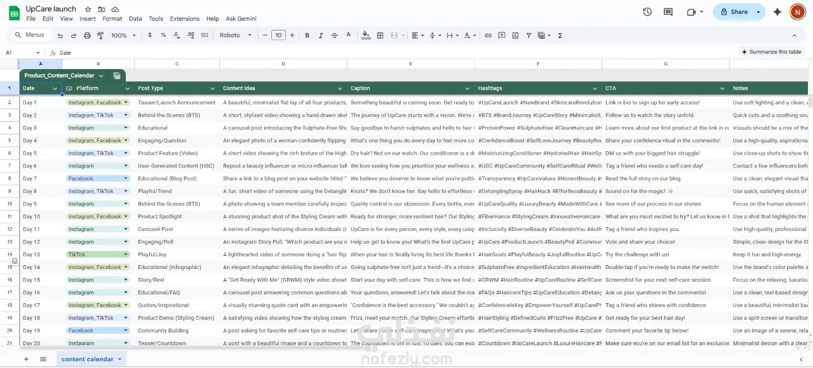Open Day 7 Facebook platform chip
The height and width of the screenshot is (368, 813).
click(98, 178)
